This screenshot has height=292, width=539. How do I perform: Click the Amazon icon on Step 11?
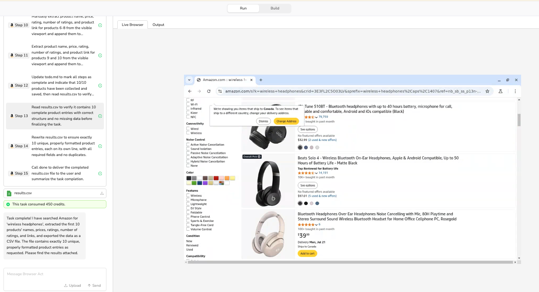click(12, 55)
